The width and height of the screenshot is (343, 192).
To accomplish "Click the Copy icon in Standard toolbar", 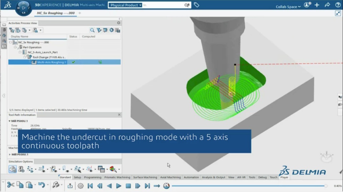I will point(20,185).
